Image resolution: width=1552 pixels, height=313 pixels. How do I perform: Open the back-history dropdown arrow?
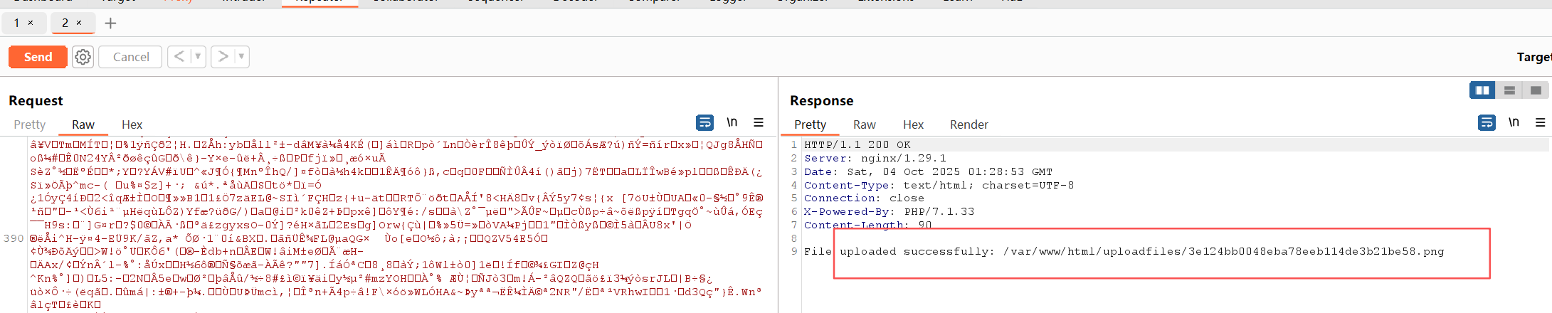(x=199, y=56)
